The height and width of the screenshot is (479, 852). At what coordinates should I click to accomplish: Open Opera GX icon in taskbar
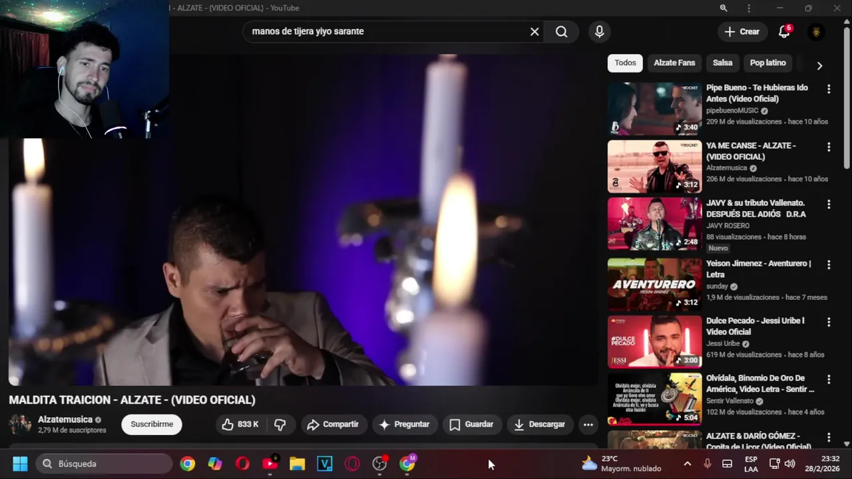(x=352, y=464)
